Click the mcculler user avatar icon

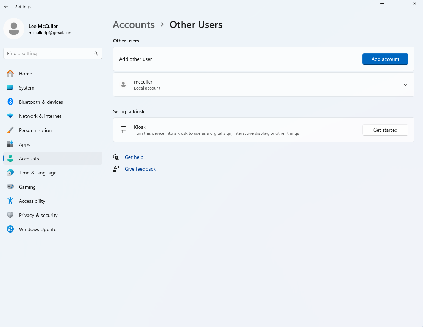pos(123,85)
